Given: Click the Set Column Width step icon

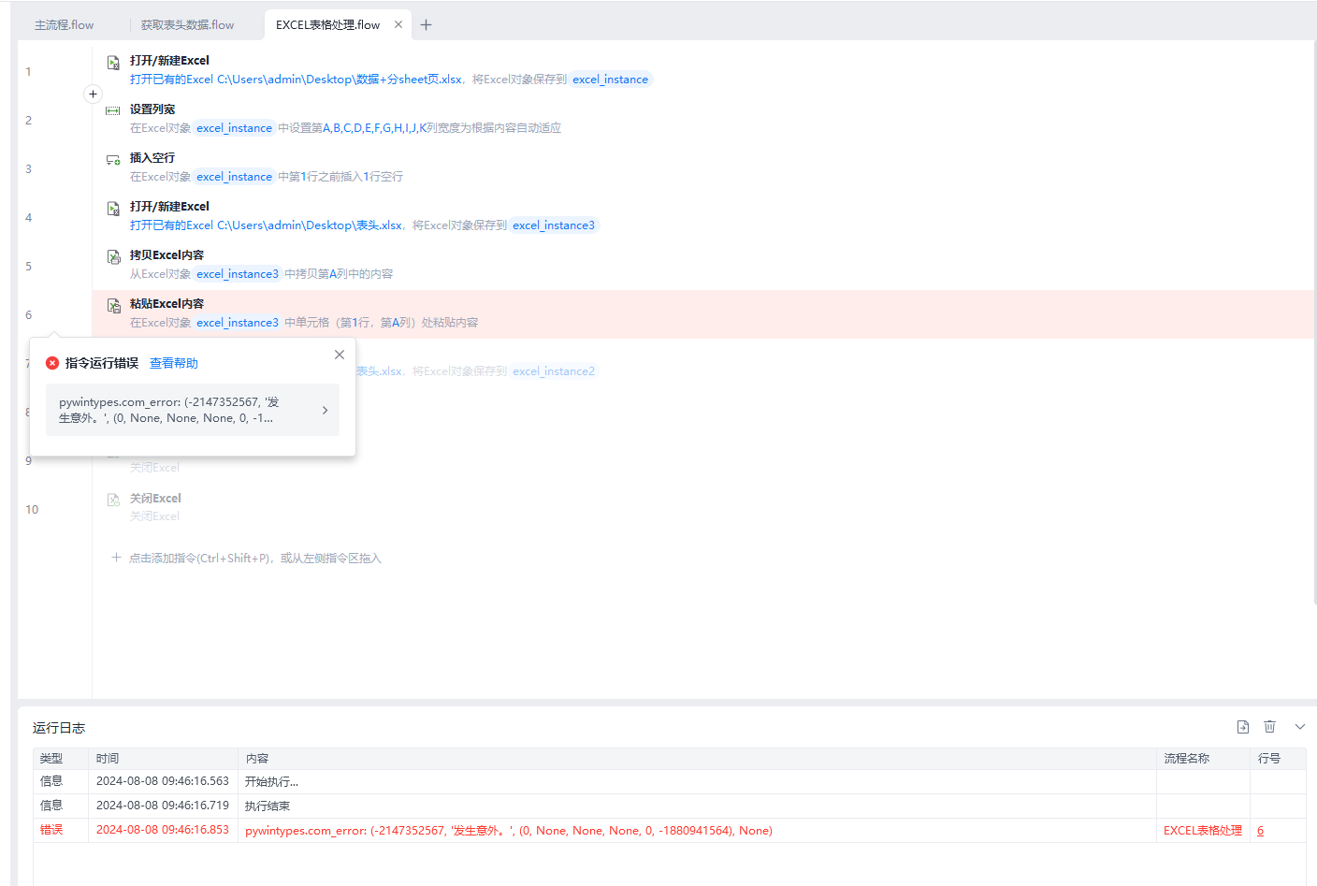Looking at the screenshot, I should pos(113,110).
